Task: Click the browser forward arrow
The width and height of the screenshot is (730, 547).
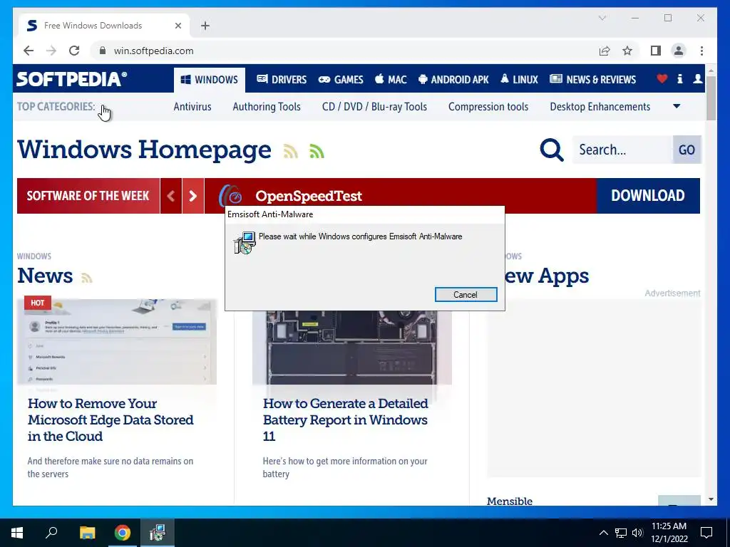Action: pyautogui.click(x=51, y=51)
